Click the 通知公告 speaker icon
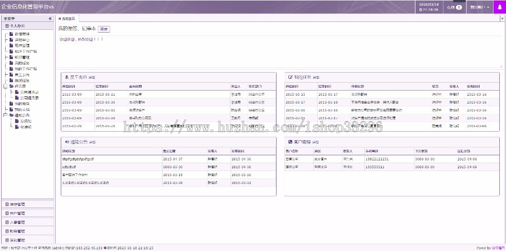 click(x=67, y=142)
